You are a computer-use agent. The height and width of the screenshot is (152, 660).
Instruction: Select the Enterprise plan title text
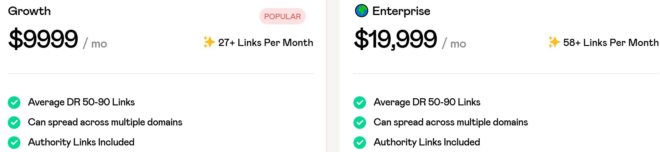(401, 11)
